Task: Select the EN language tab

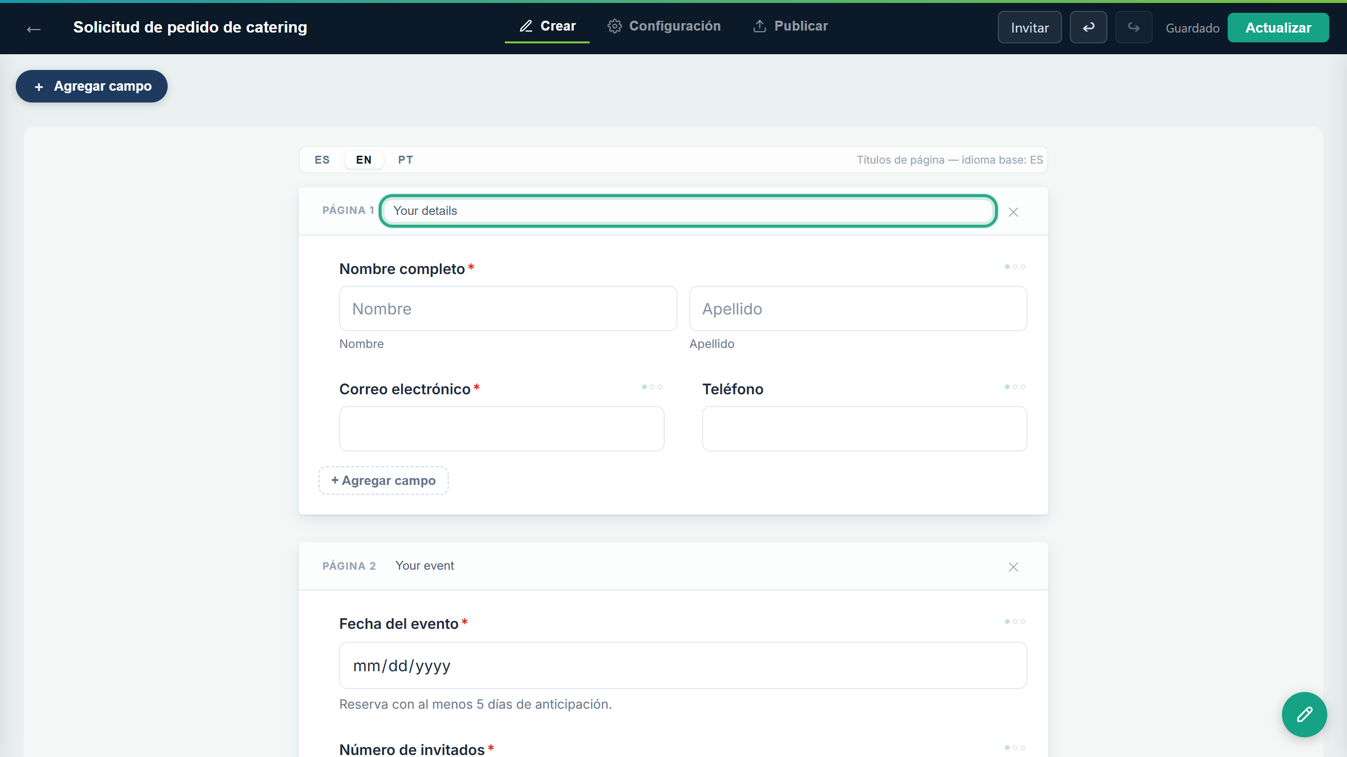Action: [x=364, y=160]
